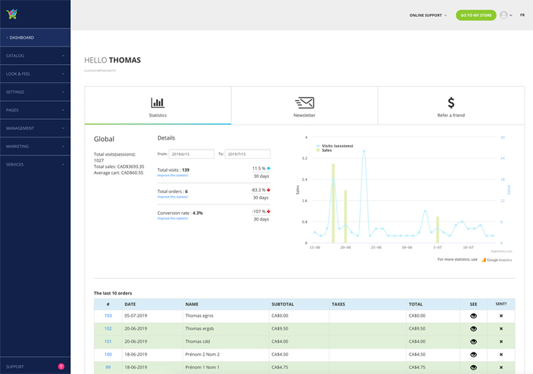This screenshot has height=374, width=533.
Task: Click the name Prénom 2 Nom 2
Action: pyautogui.click(x=202, y=355)
